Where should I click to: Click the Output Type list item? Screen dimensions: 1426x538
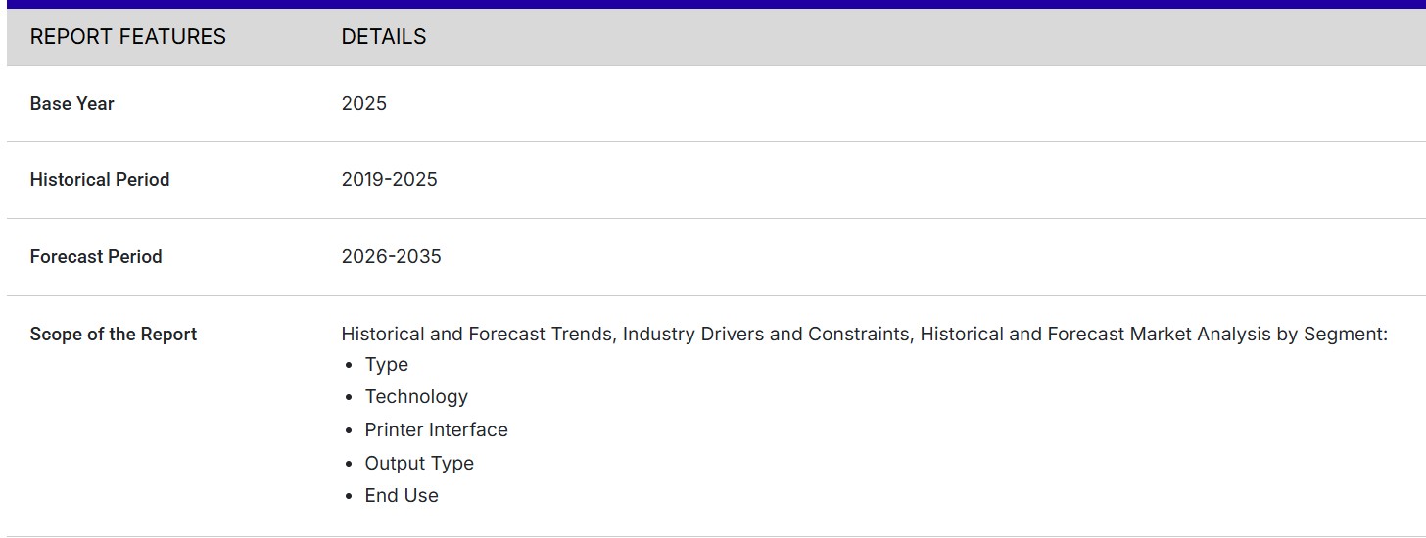tap(419, 464)
